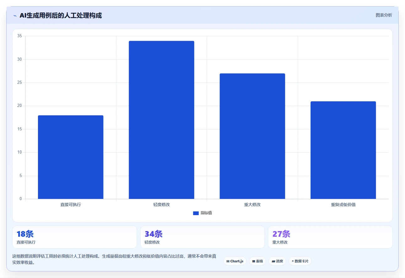Click the 表格 tag chip

258,261
